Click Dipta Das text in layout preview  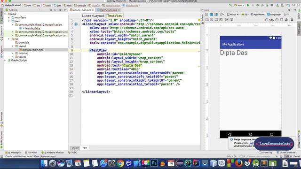(x=234, y=53)
